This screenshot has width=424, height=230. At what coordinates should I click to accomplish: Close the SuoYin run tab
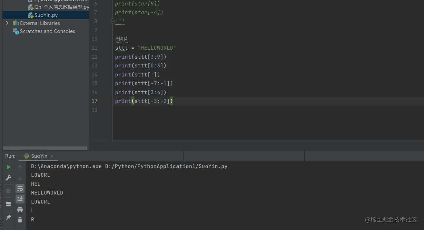point(52,156)
